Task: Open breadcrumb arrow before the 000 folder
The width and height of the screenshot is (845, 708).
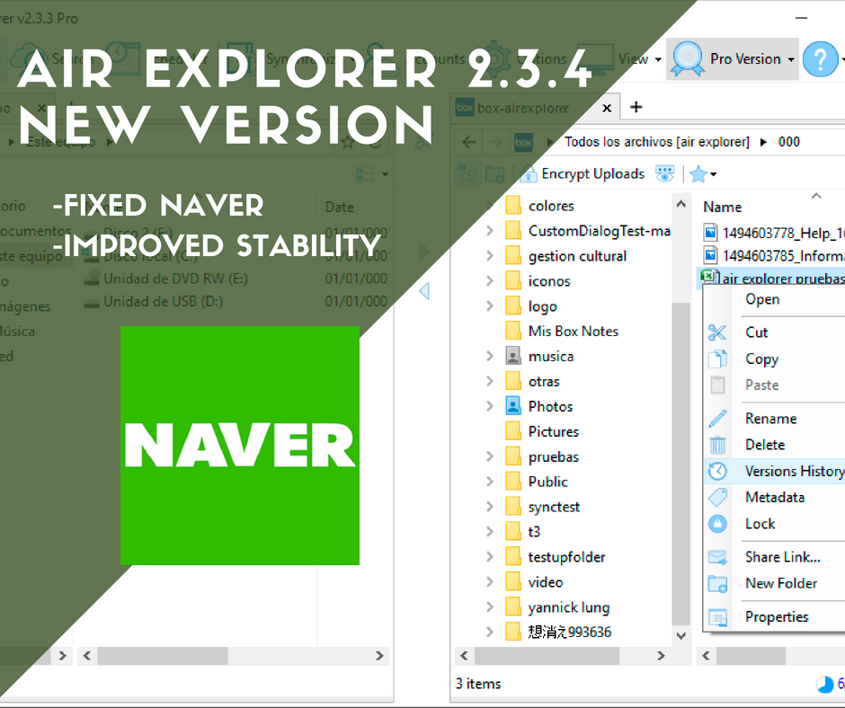Action: point(763,142)
